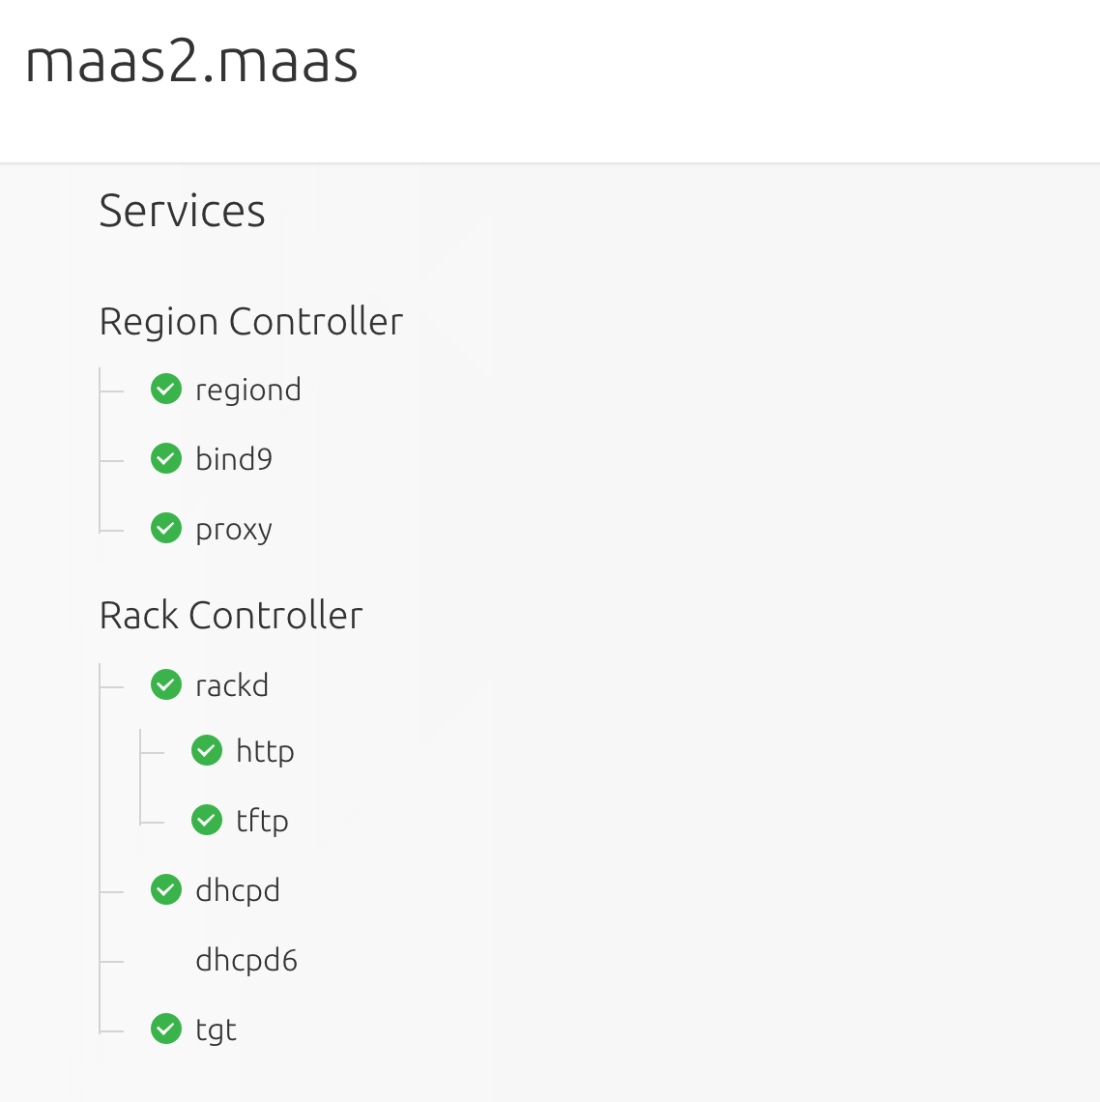Click the Region Controller heading

pos(251,322)
